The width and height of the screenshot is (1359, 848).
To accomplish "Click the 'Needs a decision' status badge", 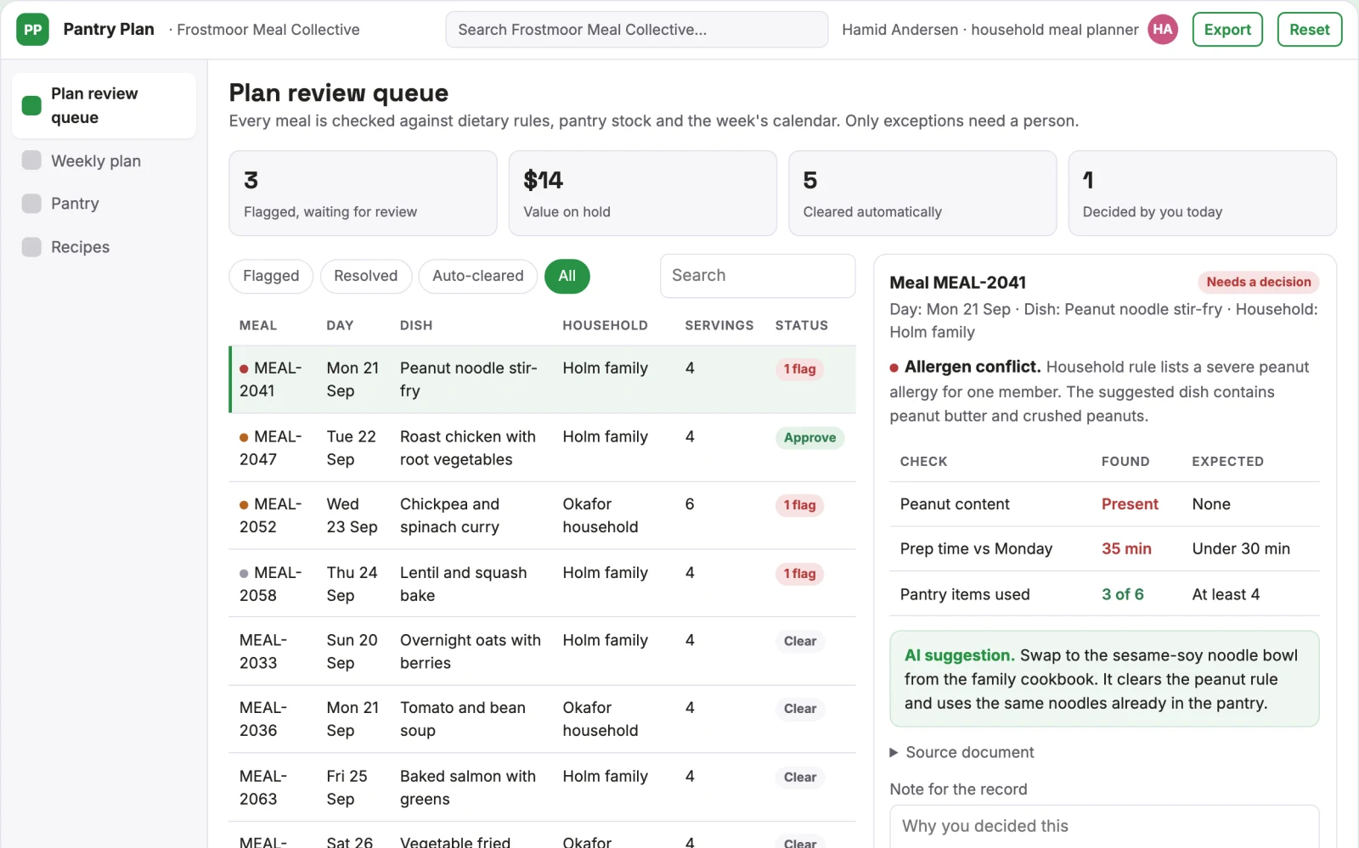I will click(1259, 282).
